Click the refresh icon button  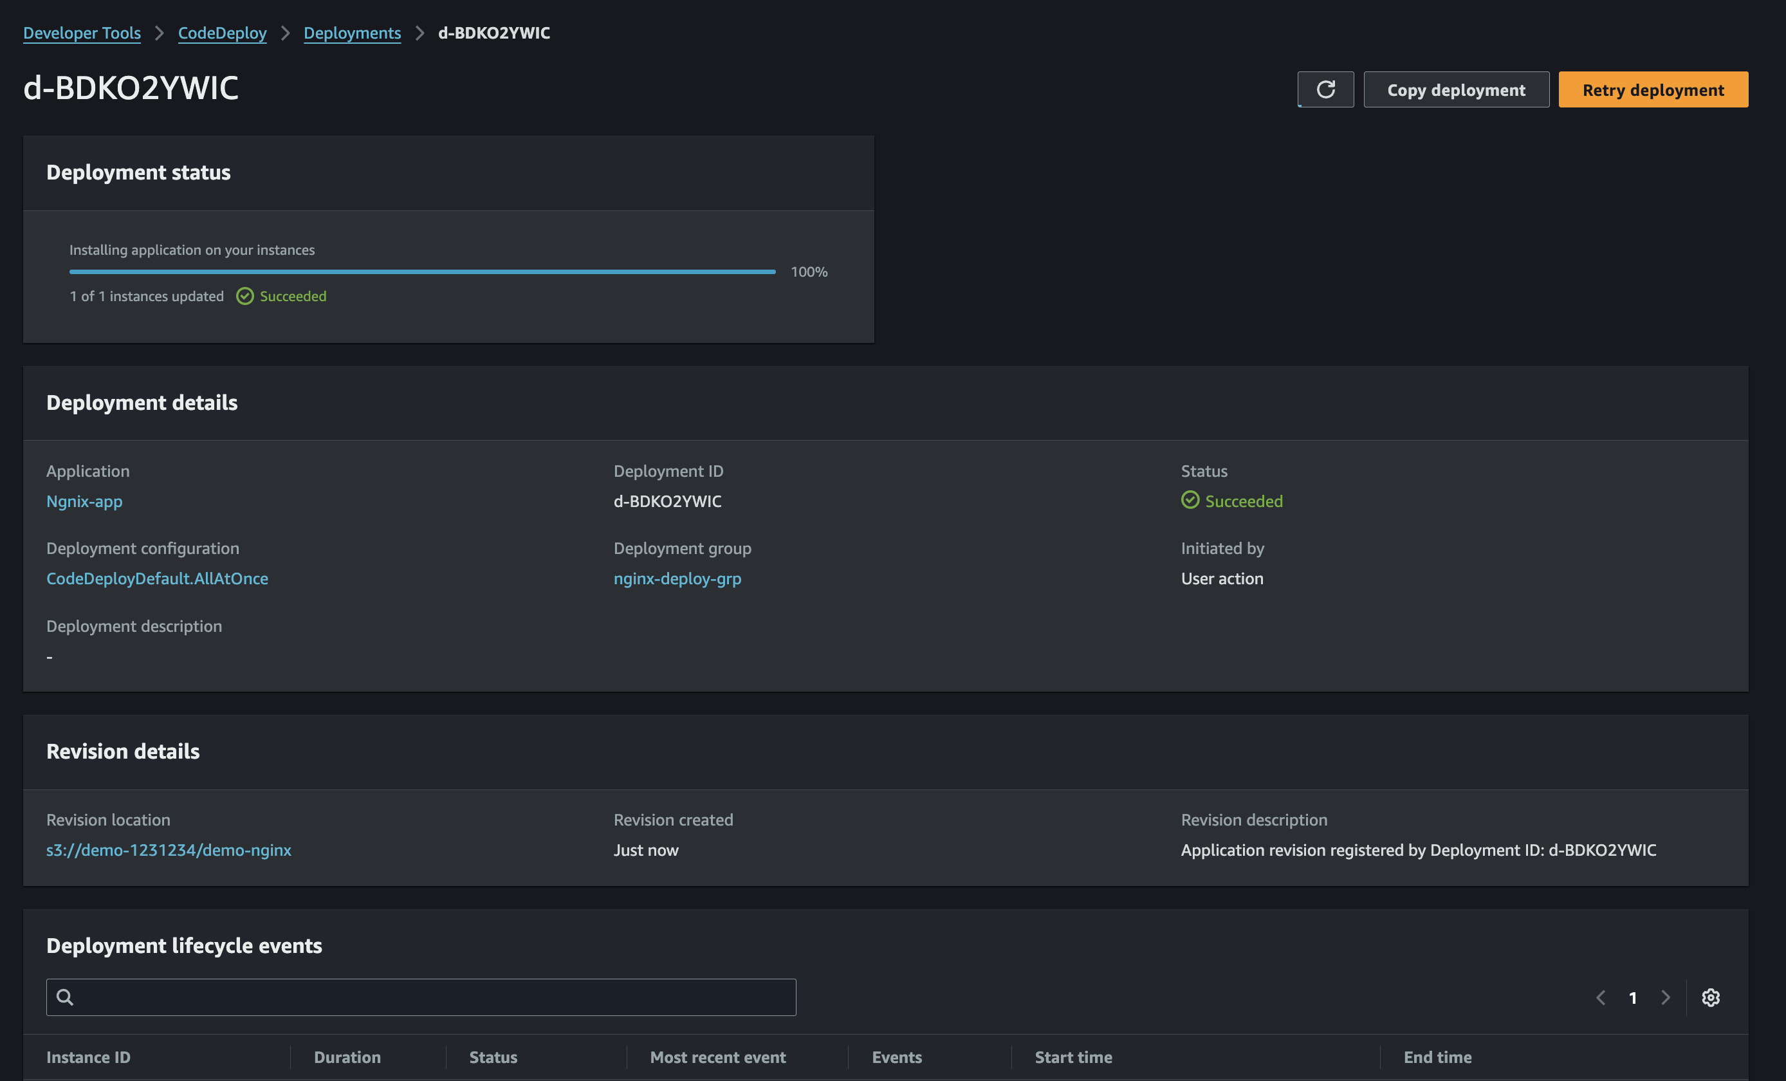click(1325, 89)
